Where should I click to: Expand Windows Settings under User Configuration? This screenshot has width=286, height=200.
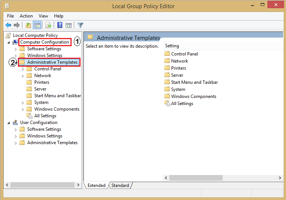pyautogui.click(x=16, y=136)
